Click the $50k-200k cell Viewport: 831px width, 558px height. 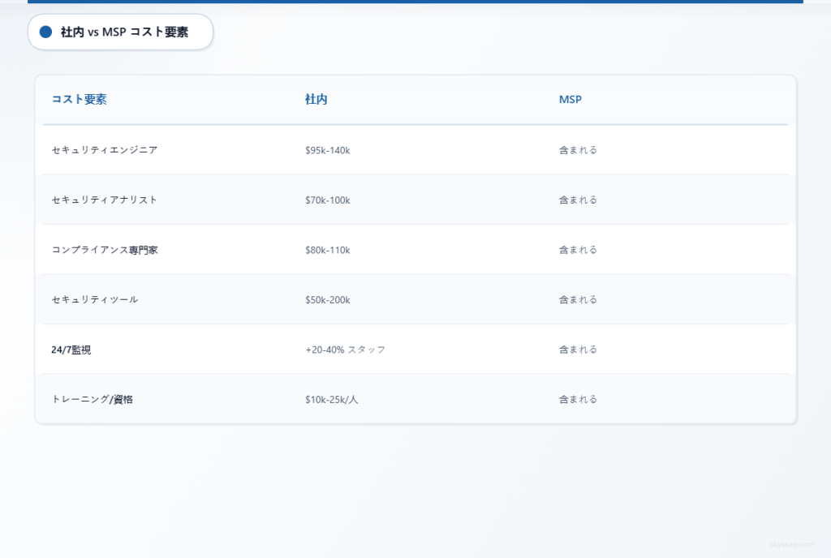point(328,299)
